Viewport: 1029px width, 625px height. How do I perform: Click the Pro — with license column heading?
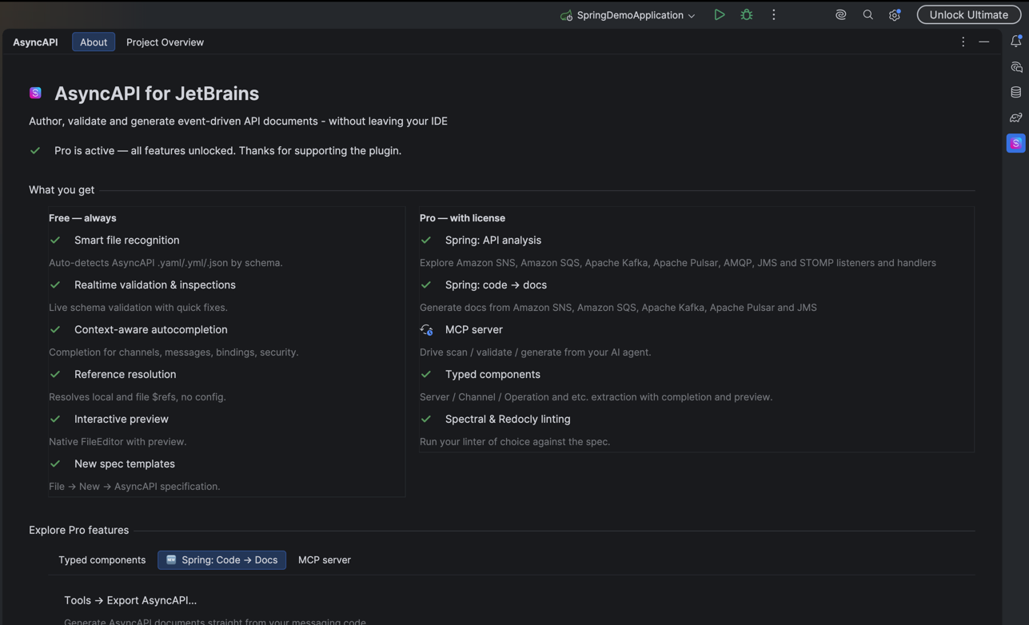pyautogui.click(x=462, y=217)
